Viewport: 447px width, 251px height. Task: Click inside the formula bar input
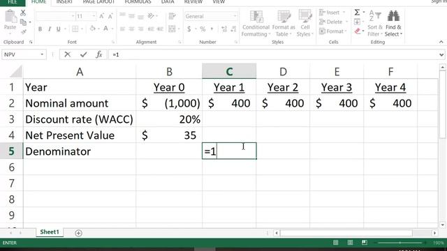[273, 54]
